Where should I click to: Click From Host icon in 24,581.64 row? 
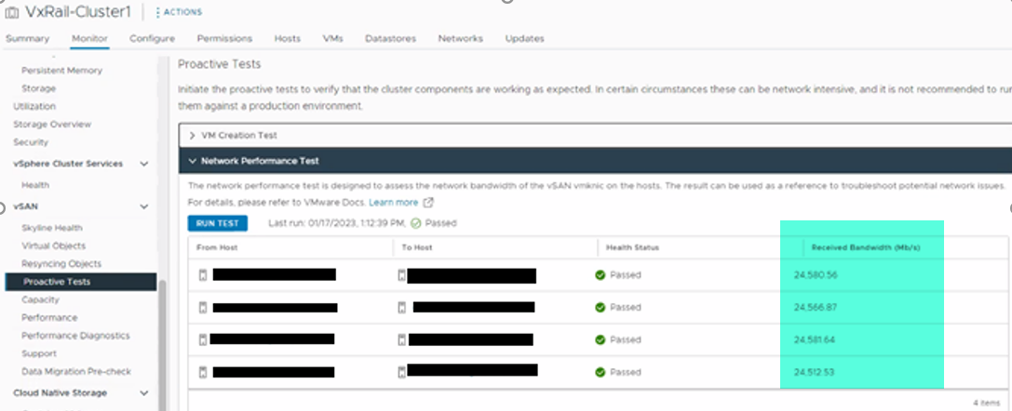[x=203, y=339]
